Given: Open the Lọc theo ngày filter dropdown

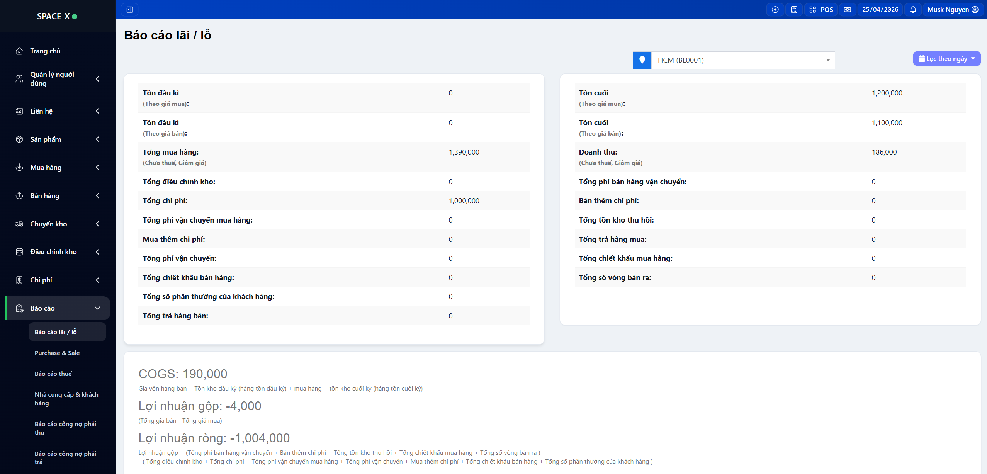Looking at the screenshot, I should point(946,59).
